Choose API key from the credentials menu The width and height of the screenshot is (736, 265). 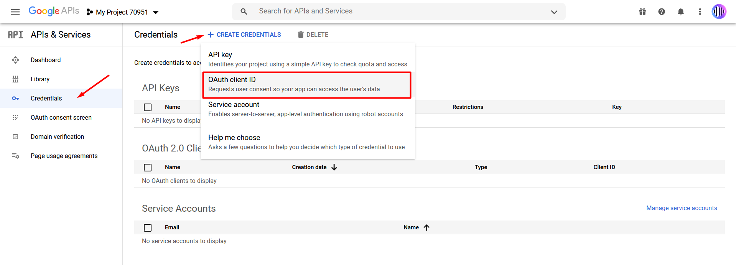(x=308, y=59)
